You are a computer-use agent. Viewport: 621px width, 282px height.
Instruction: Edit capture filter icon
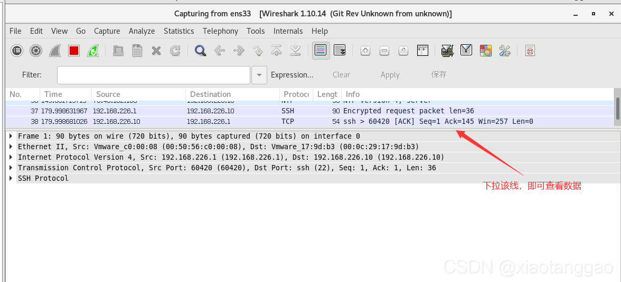pos(448,51)
